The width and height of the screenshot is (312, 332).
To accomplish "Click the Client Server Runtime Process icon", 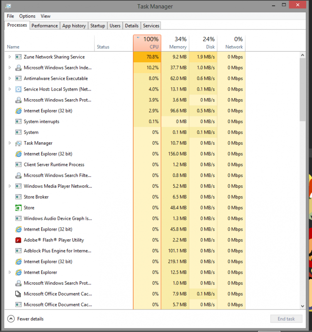I will [18, 165].
